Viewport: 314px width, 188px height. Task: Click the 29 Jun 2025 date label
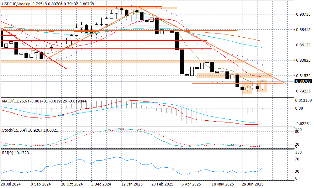[x=252, y=184]
